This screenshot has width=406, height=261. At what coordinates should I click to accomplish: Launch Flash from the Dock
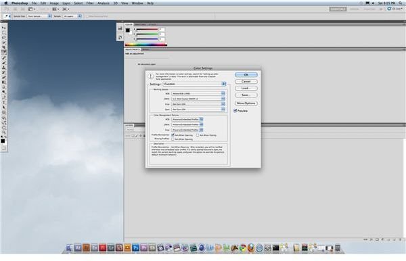(x=103, y=248)
